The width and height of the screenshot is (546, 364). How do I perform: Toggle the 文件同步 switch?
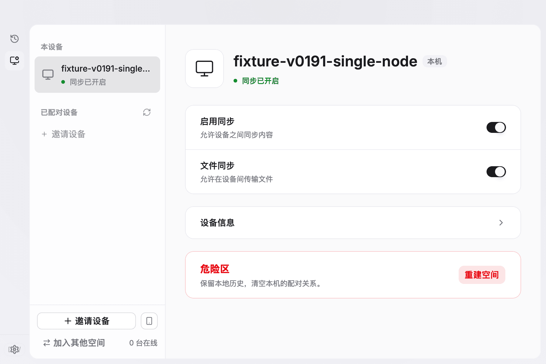click(496, 172)
